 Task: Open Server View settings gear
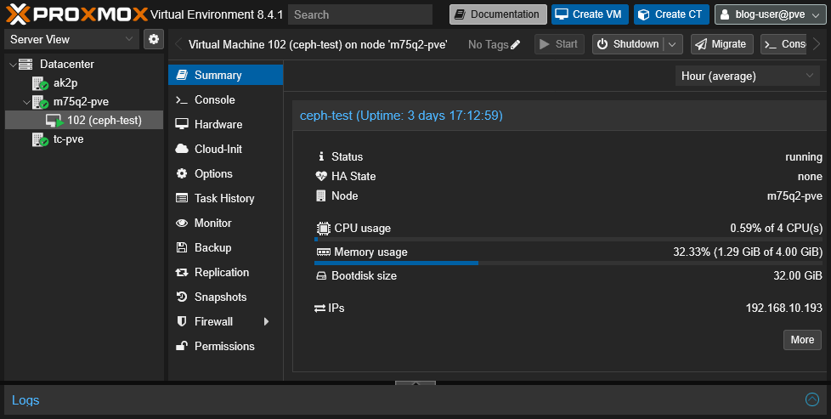pos(154,39)
